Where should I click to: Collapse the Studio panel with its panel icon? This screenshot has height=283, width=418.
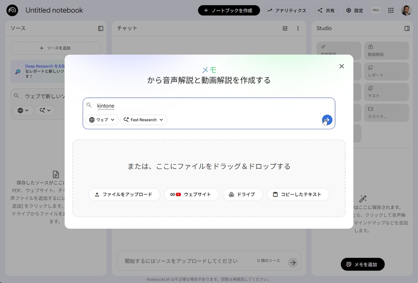point(407,28)
